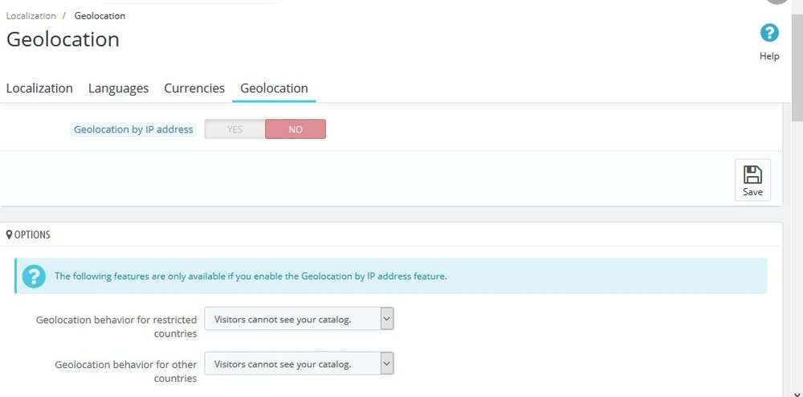Open the Localization tab
Image resolution: width=803 pixels, height=397 pixels.
pyautogui.click(x=39, y=88)
